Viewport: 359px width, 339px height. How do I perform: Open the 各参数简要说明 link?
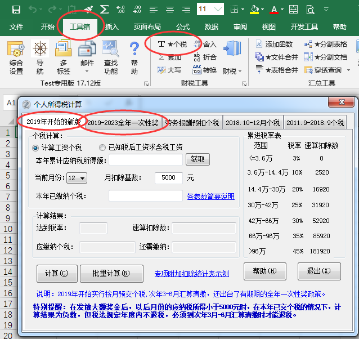210,197
